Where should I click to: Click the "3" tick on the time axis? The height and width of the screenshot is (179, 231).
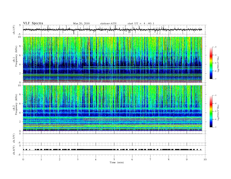click(x=78, y=159)
